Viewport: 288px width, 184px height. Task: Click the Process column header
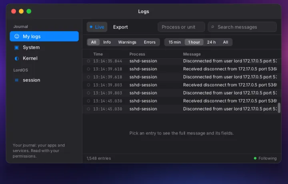click(x=137, y=54)
